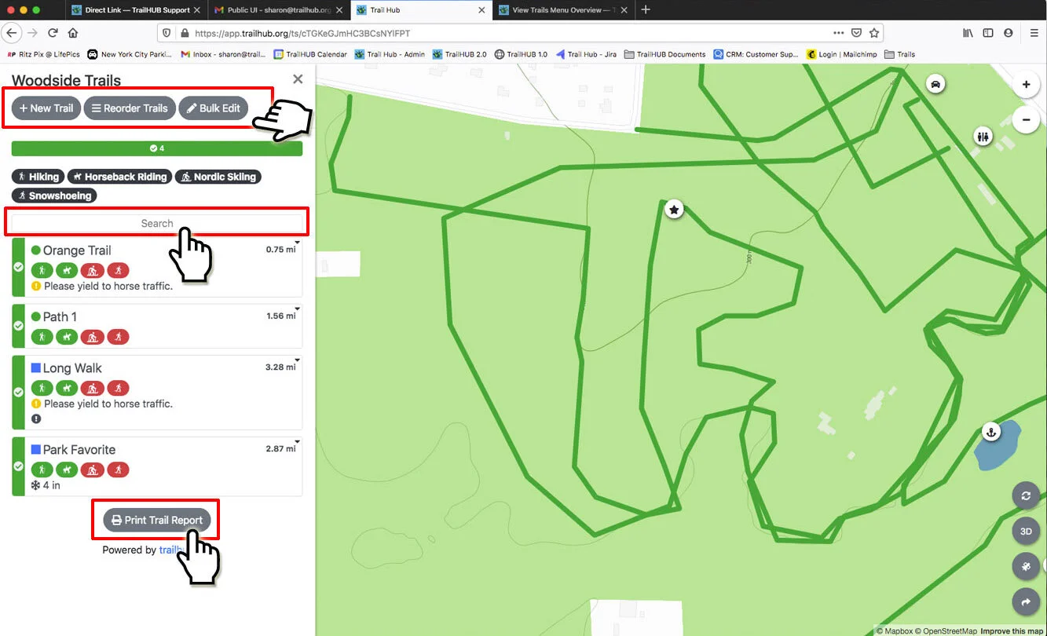Switch the map to 3D view

tap(1026, 531)
